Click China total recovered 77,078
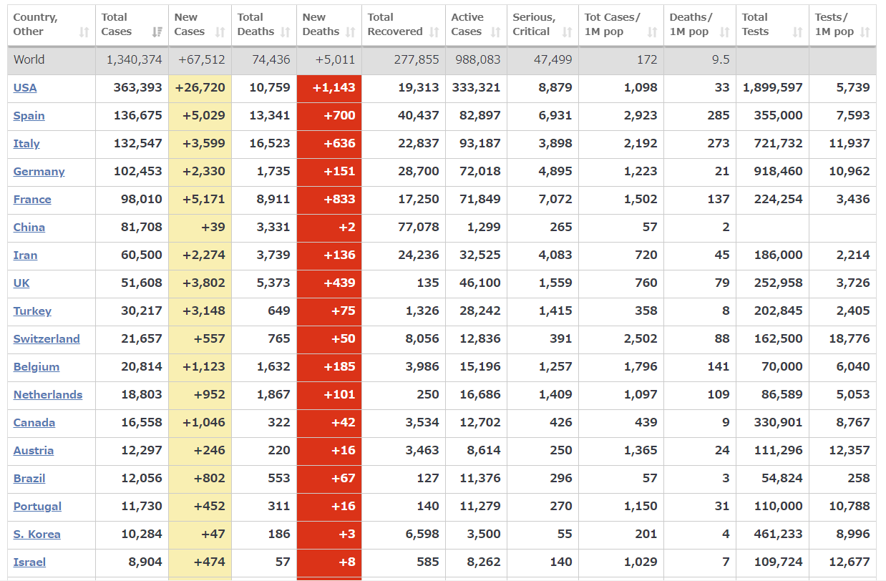The height and width of the screenshot is (581, 886). [419, 228]
